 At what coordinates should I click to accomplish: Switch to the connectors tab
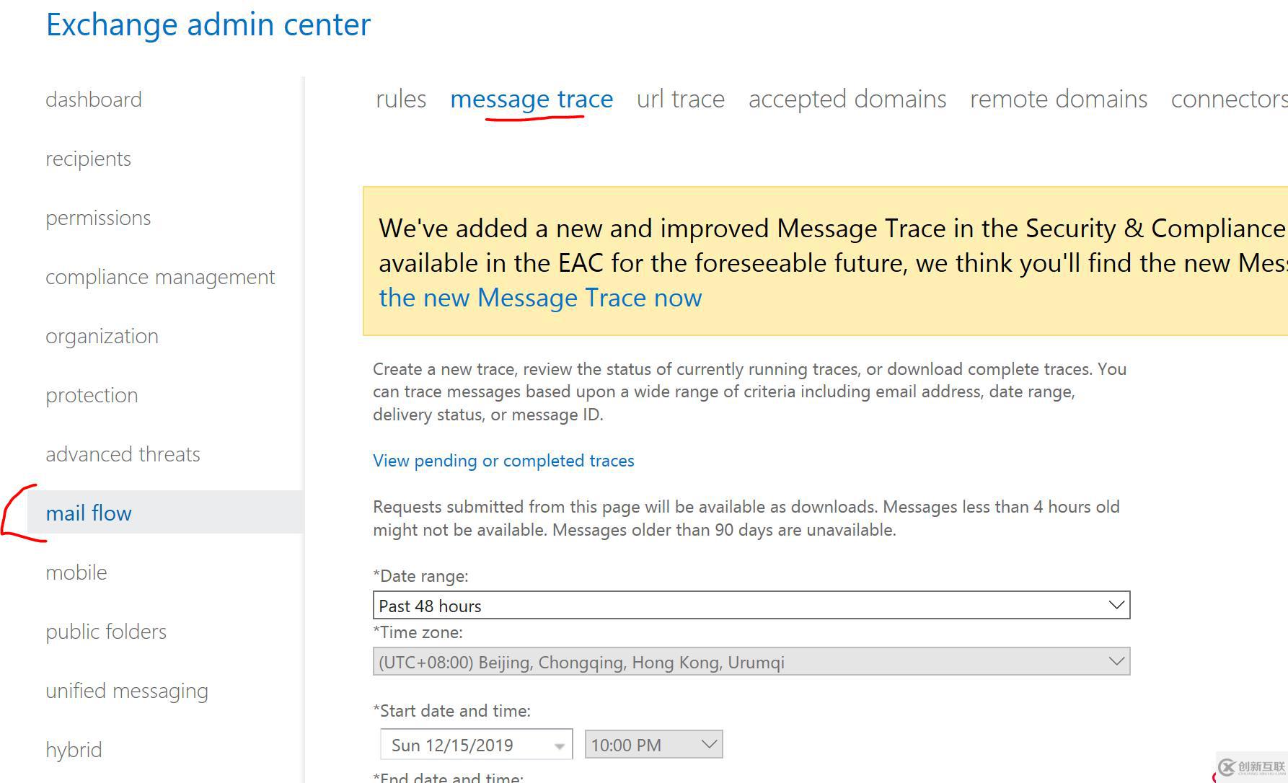click(1227, 99)
